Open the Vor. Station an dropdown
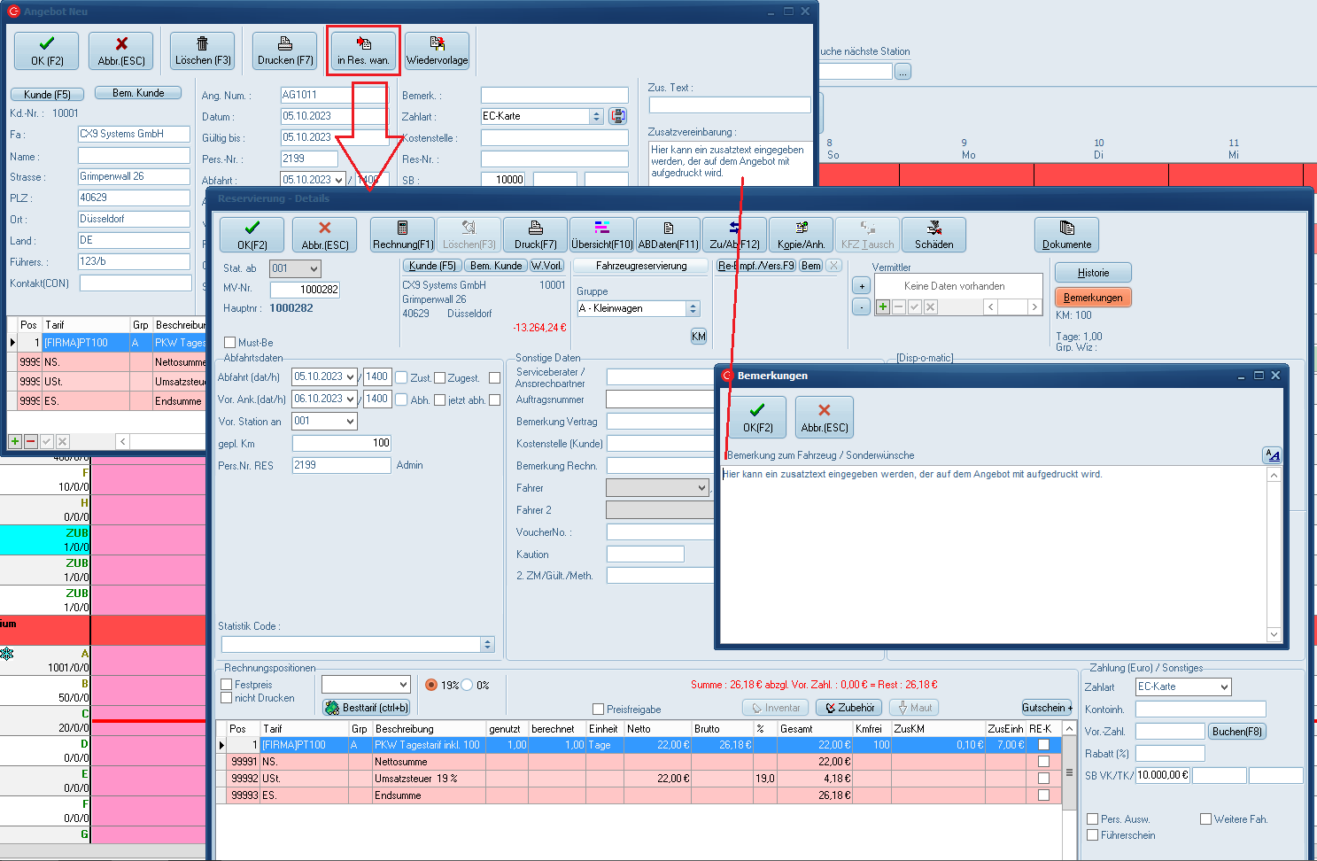Viewport: 1317px width, 861px height. tap(351, 422)
